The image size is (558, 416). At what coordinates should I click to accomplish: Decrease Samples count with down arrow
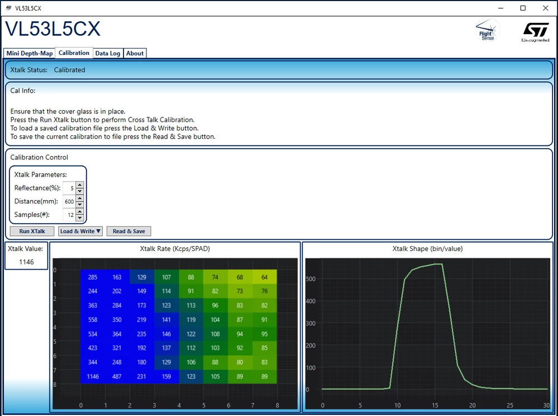pyautogui.click(x=80, y=218)
